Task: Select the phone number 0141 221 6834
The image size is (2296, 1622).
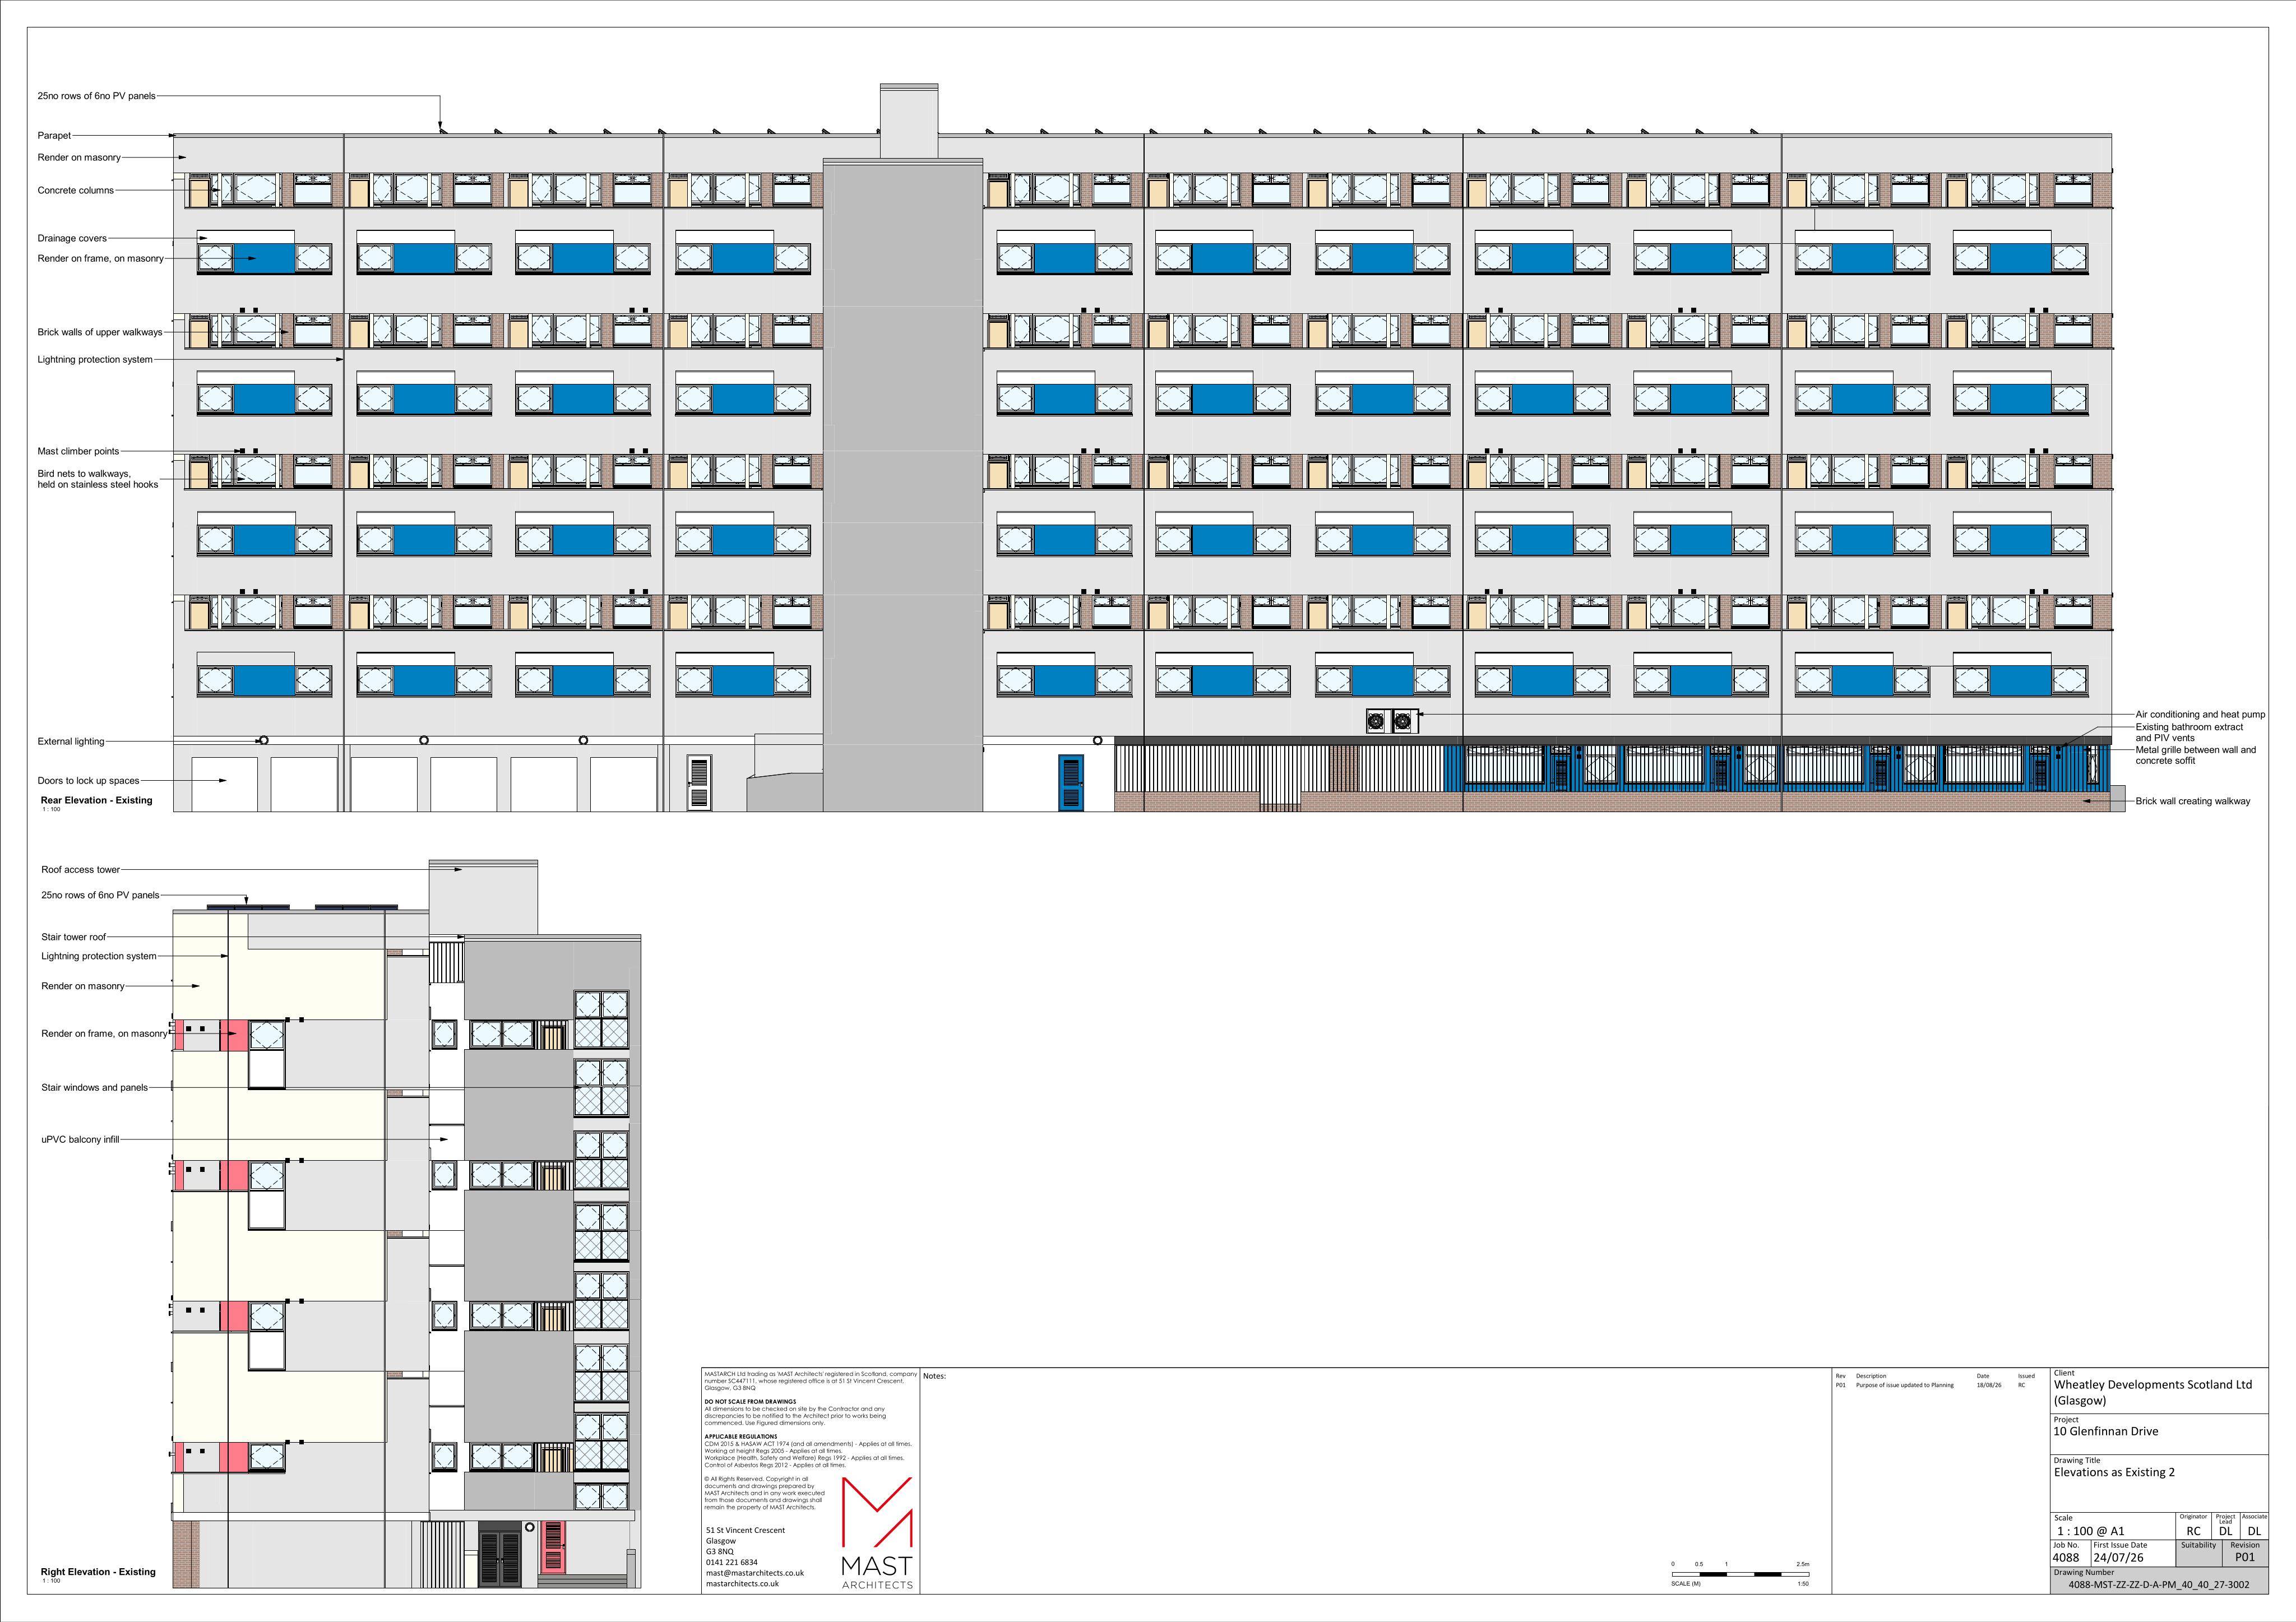Action: tap(731, 1562)
